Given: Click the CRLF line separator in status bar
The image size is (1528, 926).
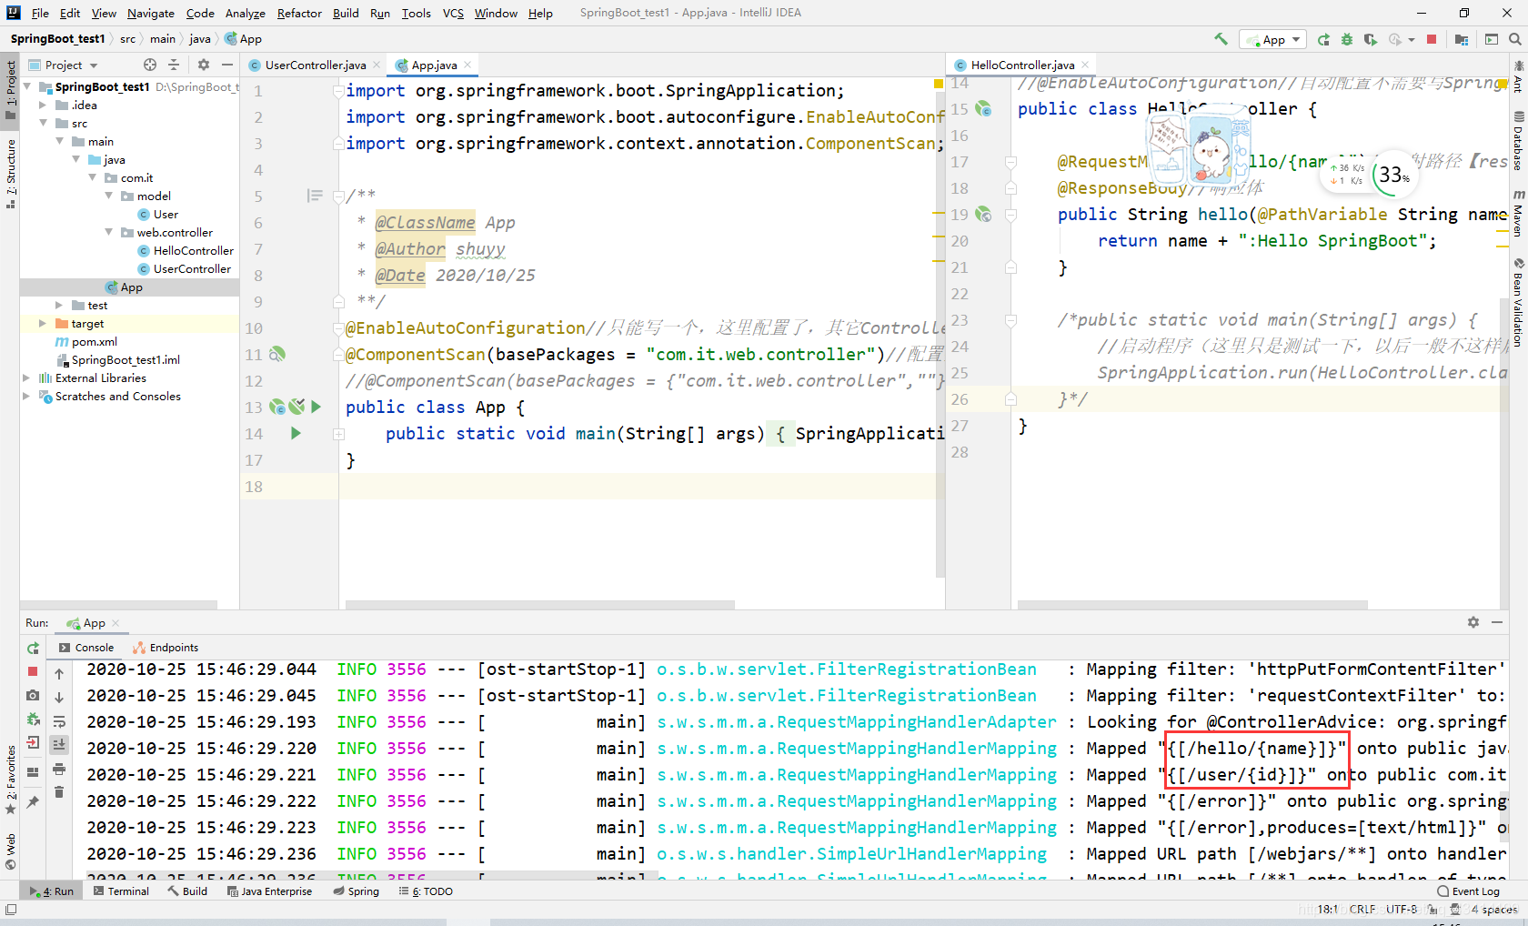Looking at the screenshot, I should 1362,909.
